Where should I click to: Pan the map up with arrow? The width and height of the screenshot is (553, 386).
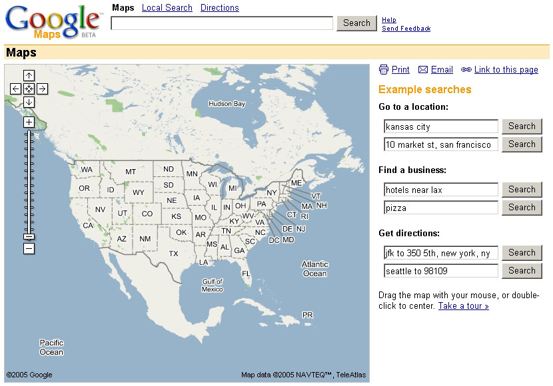tap(29, 76)
